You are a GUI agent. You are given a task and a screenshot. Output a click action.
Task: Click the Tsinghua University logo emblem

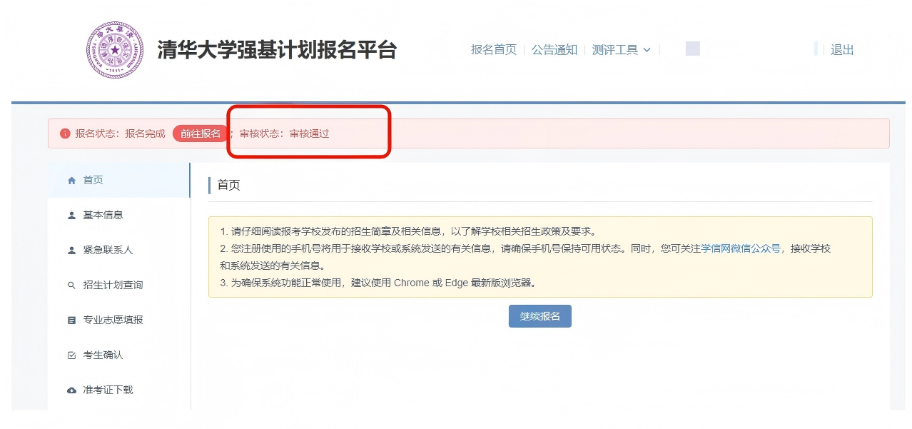pyautogui.click(x=115, y=50)
